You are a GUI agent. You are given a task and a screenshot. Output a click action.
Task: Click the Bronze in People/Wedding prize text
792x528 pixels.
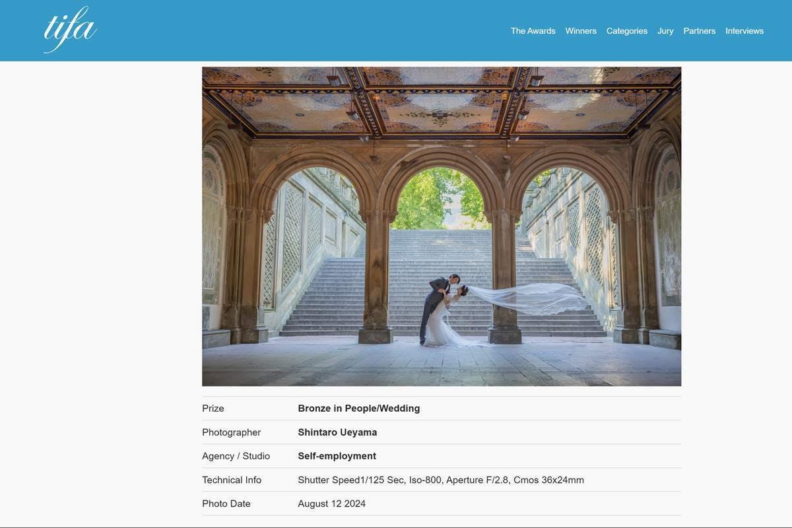pyautogui.click(x=358, y=409)
